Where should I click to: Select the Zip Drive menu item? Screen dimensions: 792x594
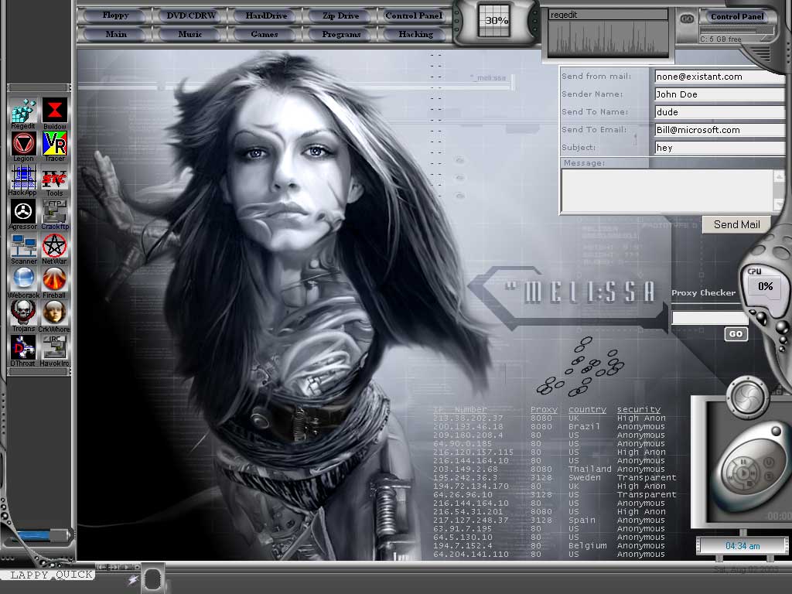pos(340,15)
